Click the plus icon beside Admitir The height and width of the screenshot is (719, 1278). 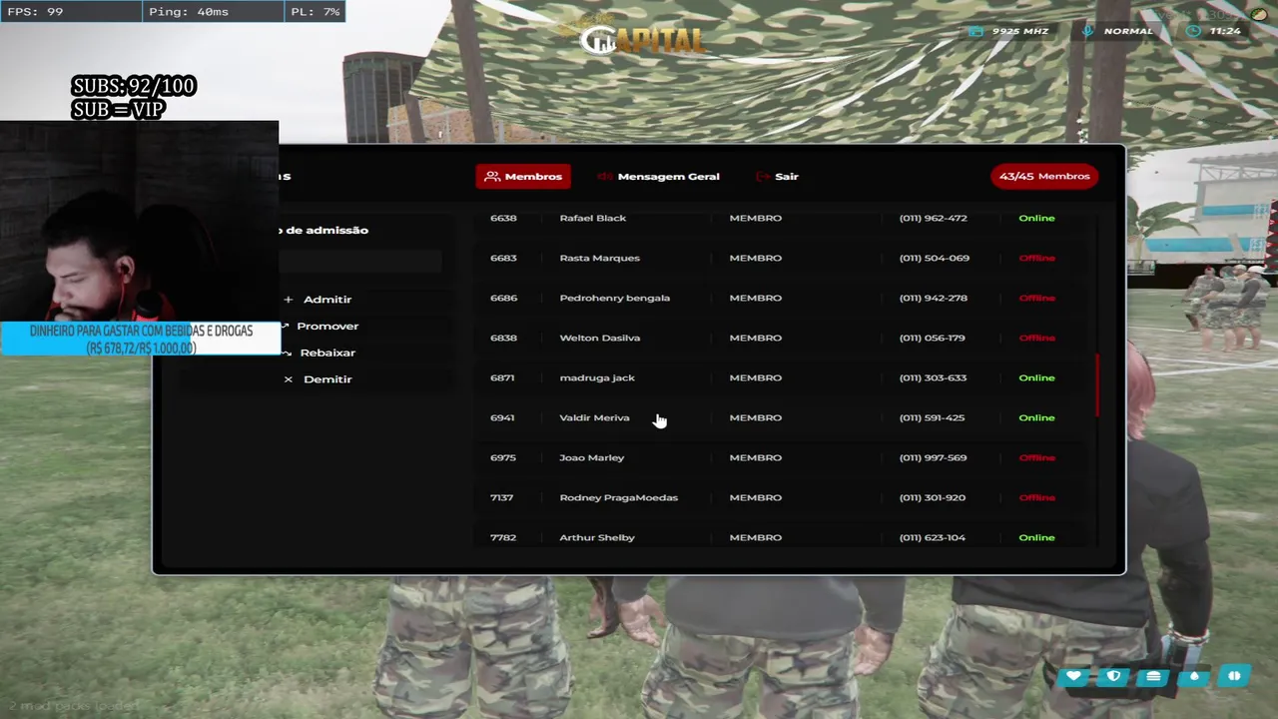point(288,300)
